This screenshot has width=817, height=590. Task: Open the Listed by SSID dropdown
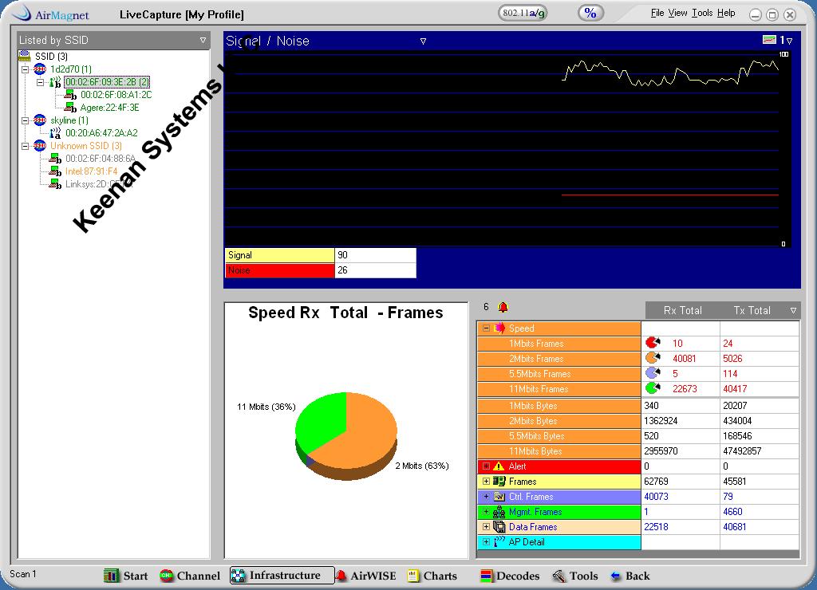coord(203,40)
